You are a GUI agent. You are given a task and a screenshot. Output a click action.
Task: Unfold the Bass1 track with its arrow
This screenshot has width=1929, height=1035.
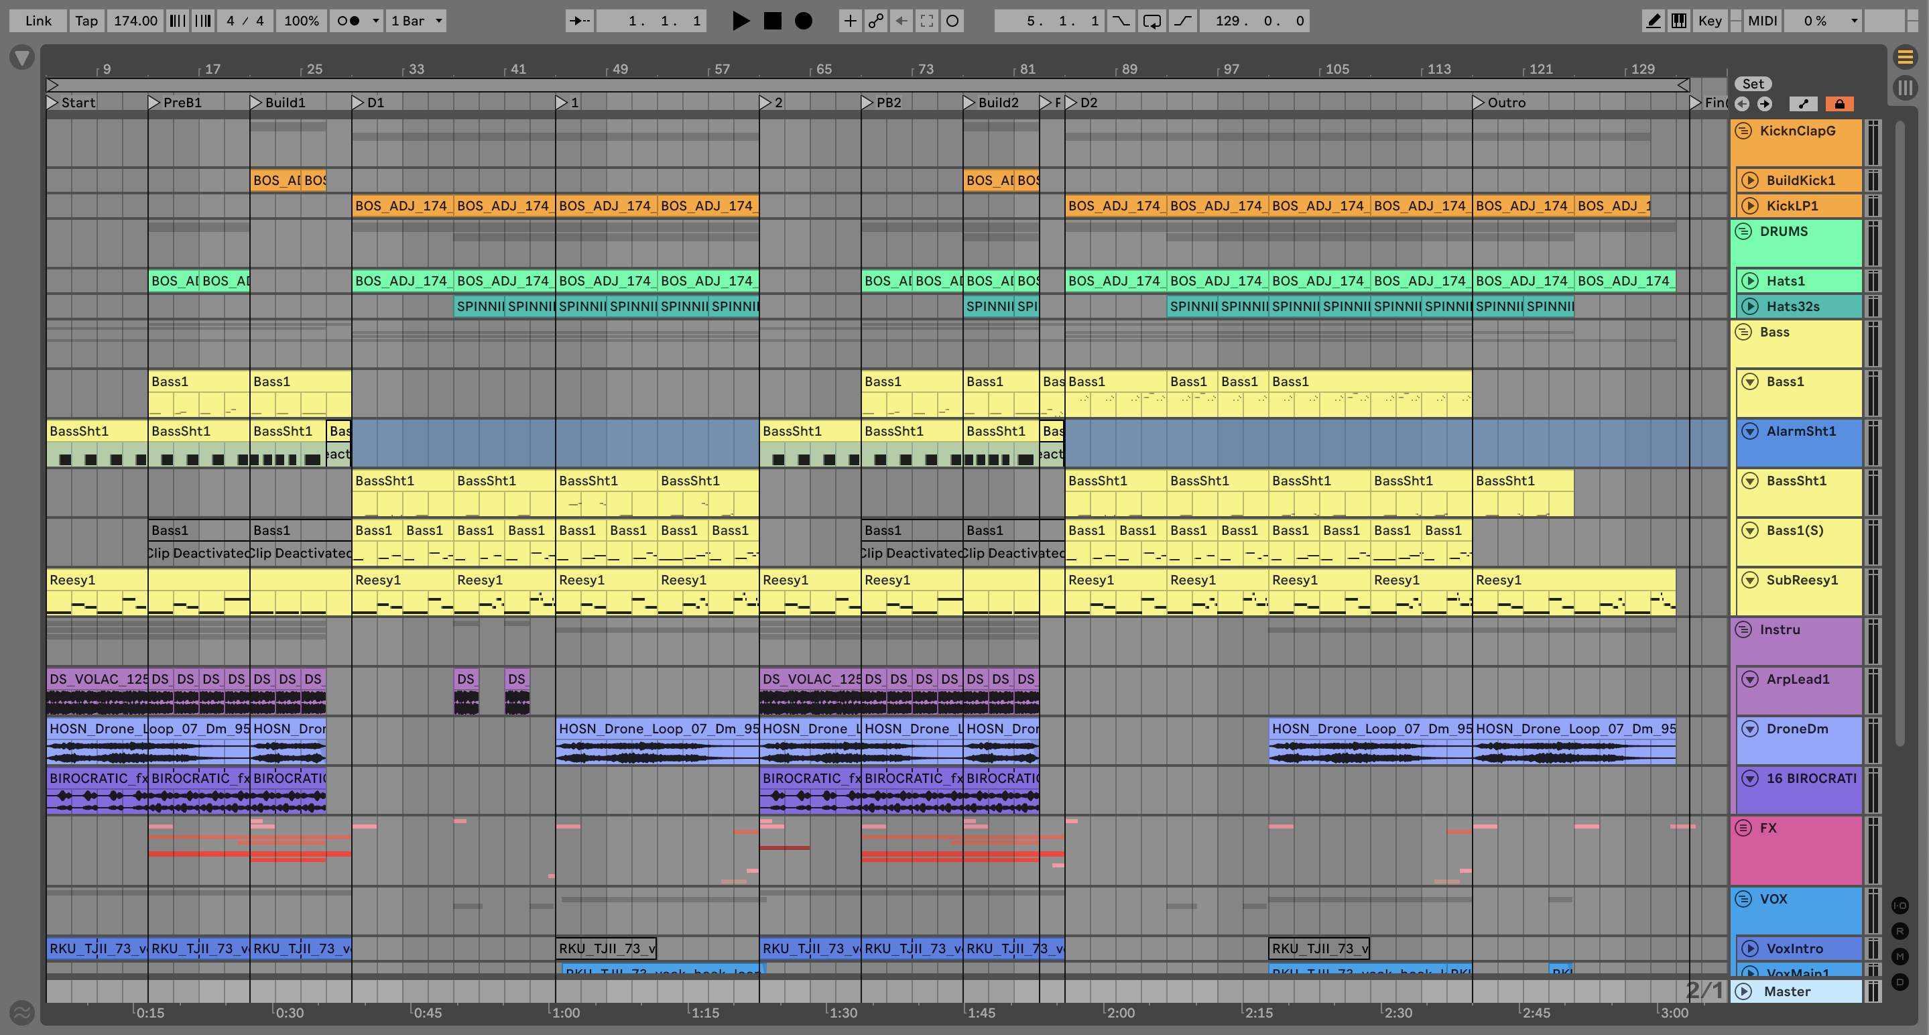[x=1750, y=381]
